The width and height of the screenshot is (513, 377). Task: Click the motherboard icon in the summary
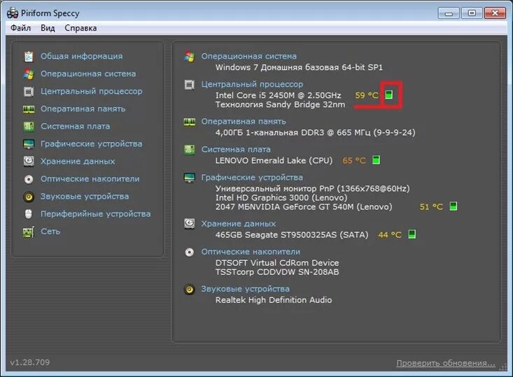[x=190, y=150]
